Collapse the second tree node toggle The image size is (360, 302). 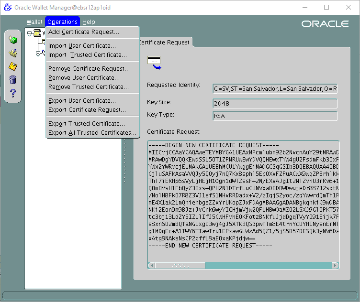pyautogui.click(x=38, y=54)
